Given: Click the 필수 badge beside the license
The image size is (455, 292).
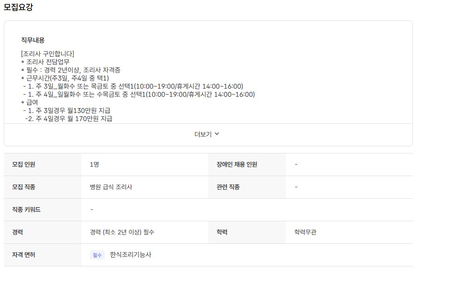Looking at the screenshot, I should tap(97, 255).
